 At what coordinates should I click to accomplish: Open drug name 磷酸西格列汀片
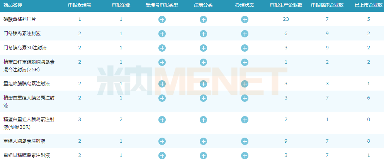[x=20, y=19]
